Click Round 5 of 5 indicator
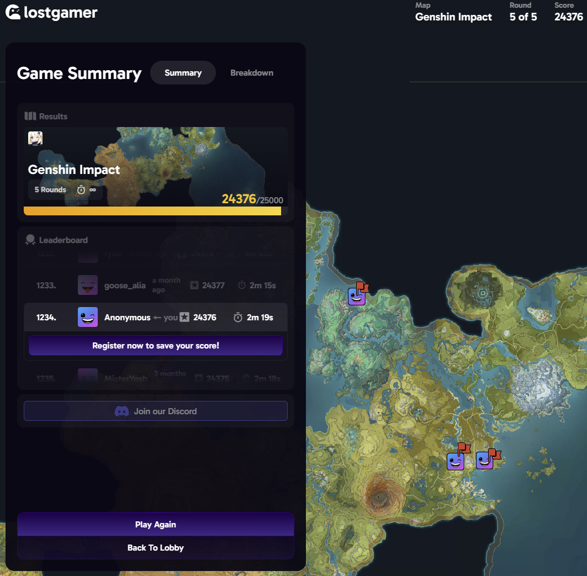The image size is (587, 576). (x=523, y=17)
